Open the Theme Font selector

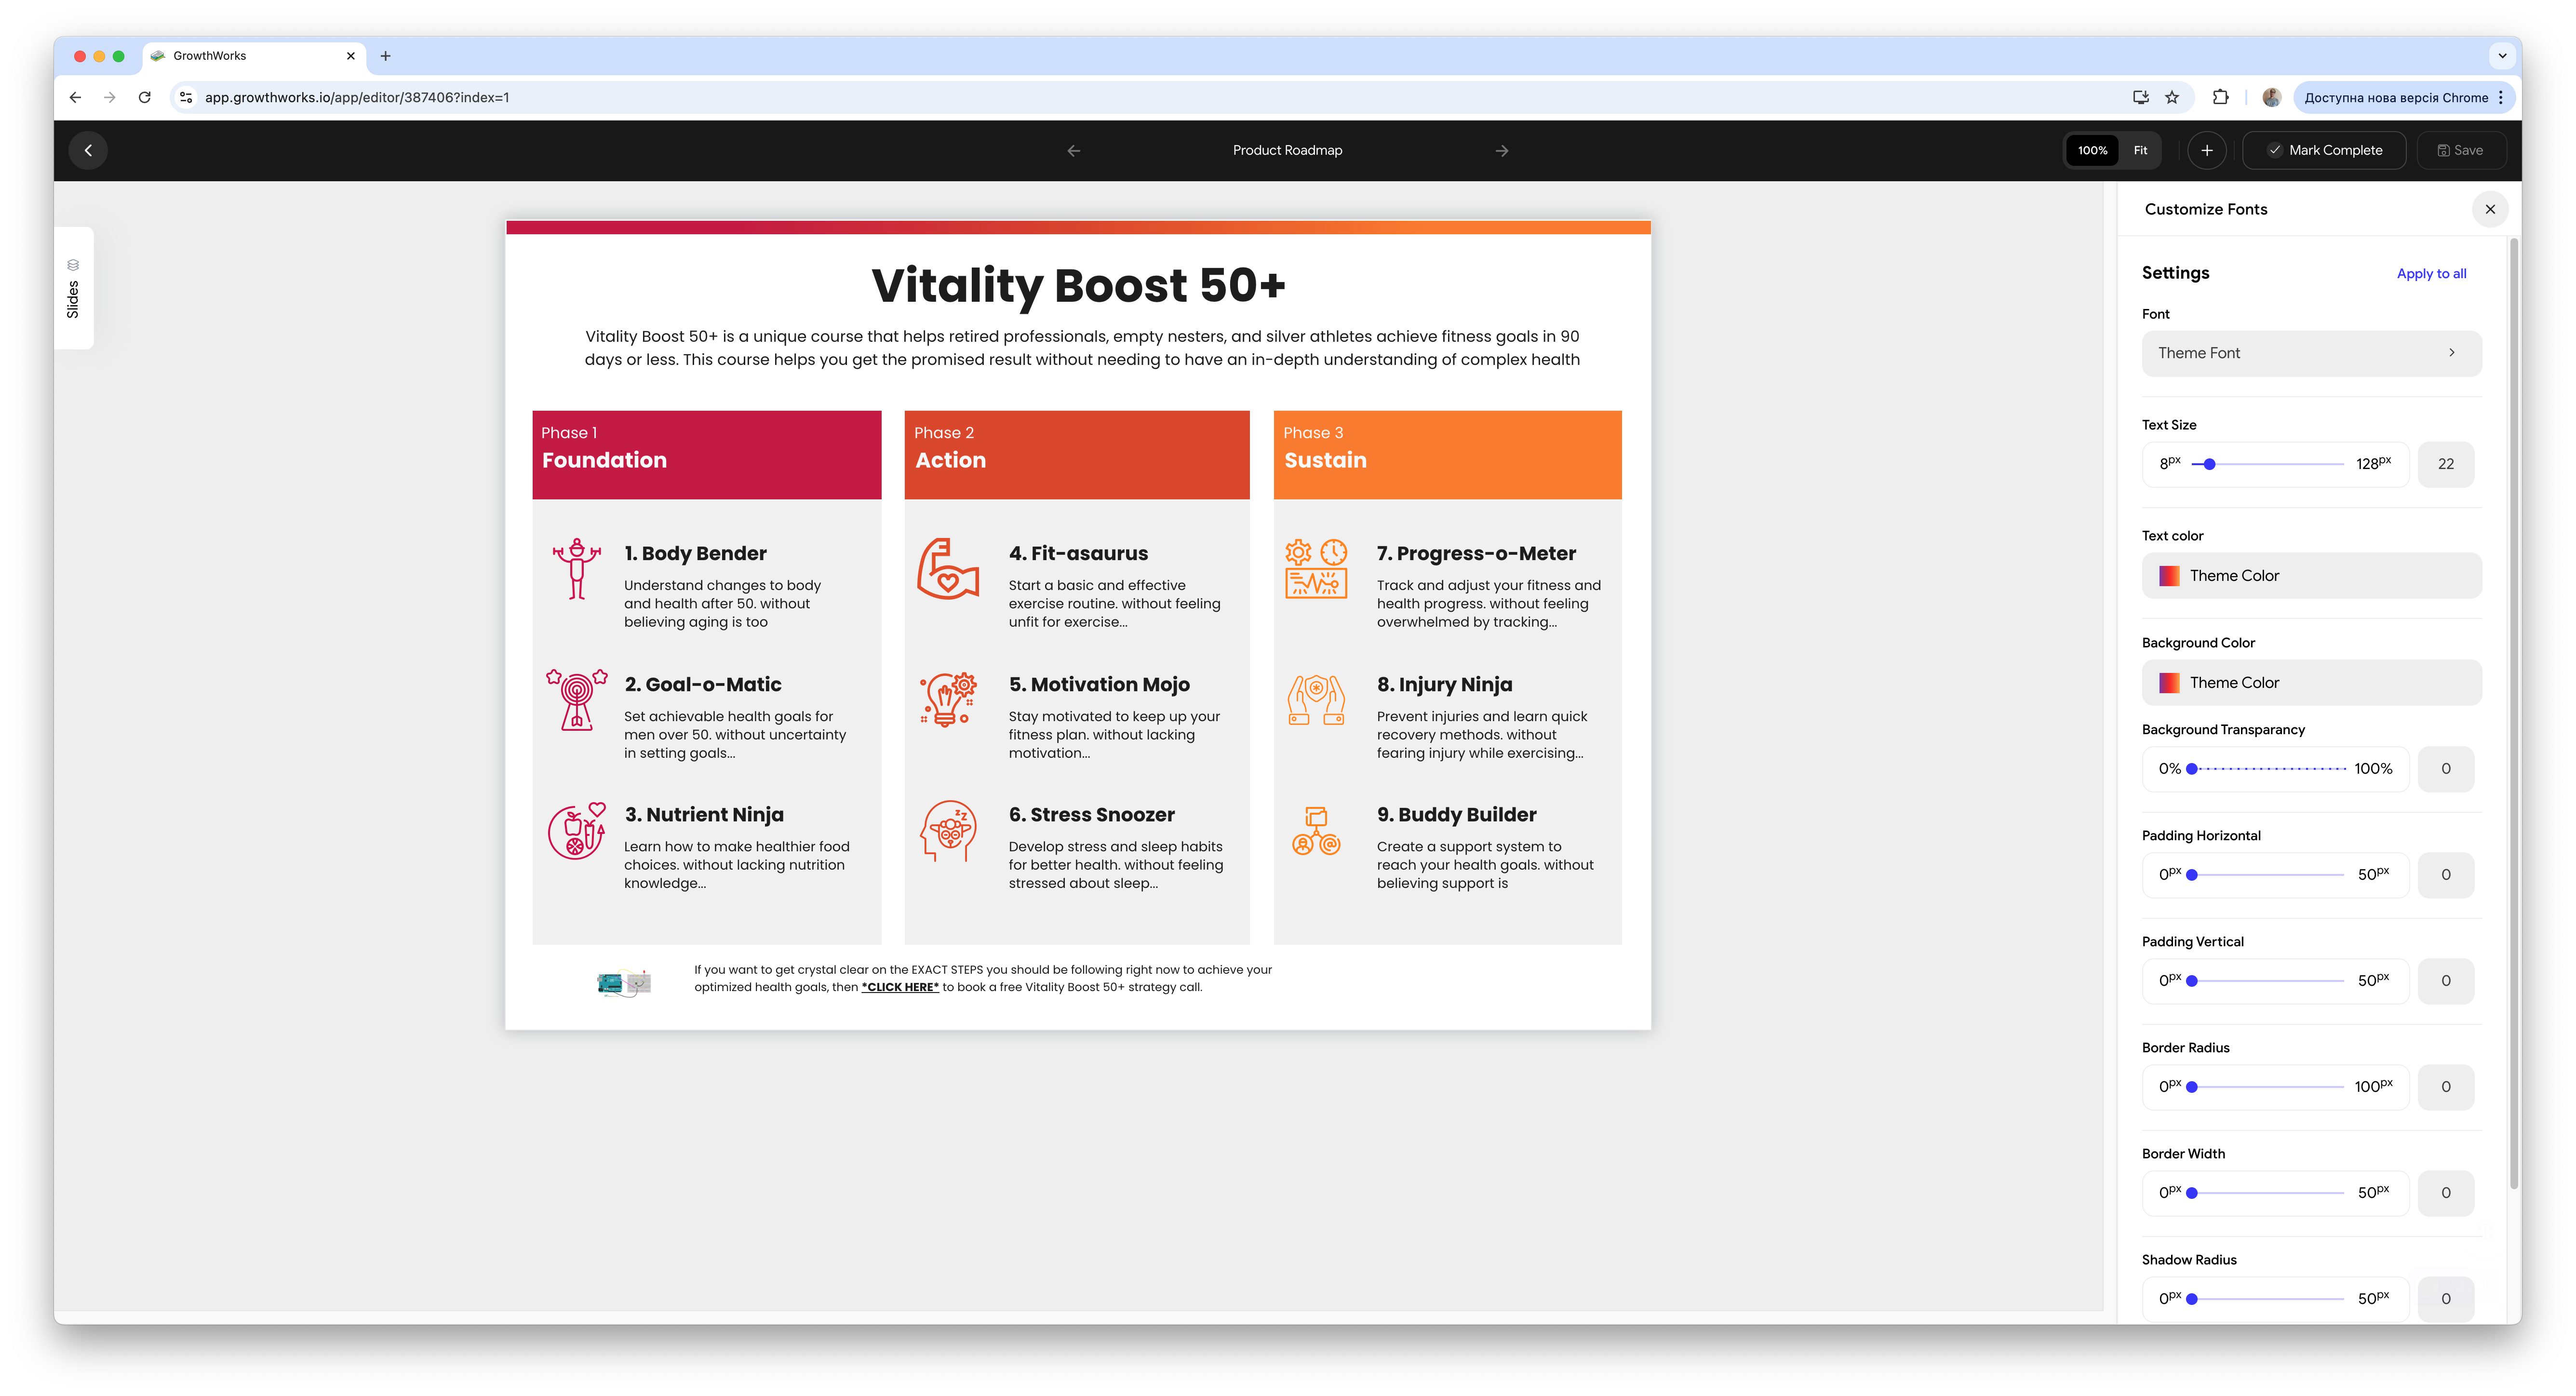coord(2311,353)
